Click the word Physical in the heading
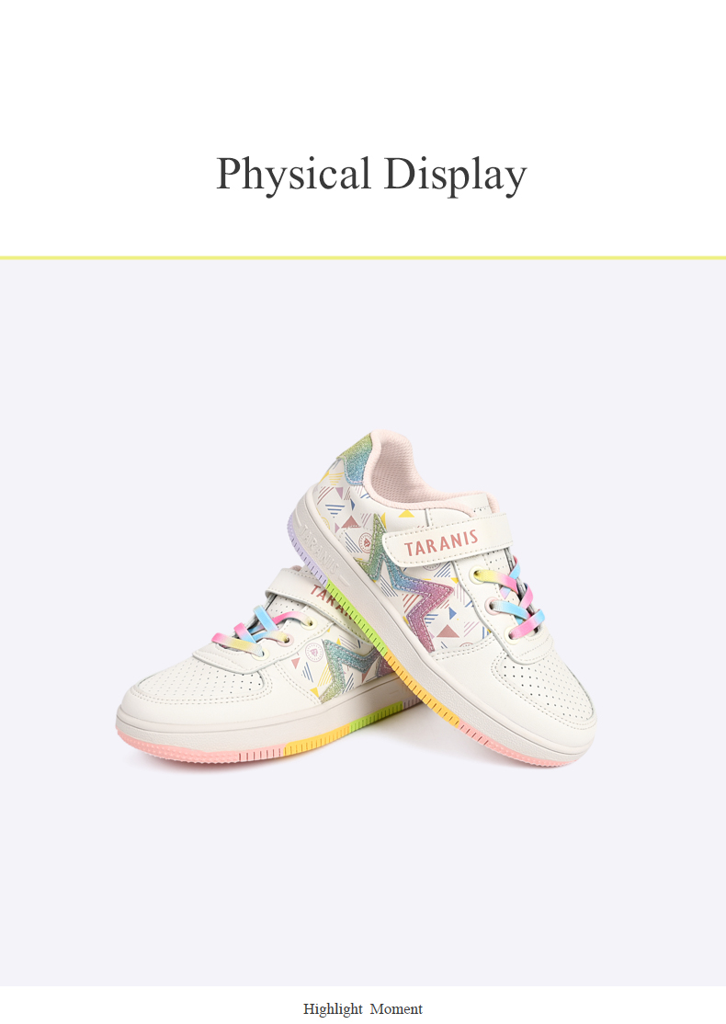The image size is (726, 1024). [x=294, y=175]
